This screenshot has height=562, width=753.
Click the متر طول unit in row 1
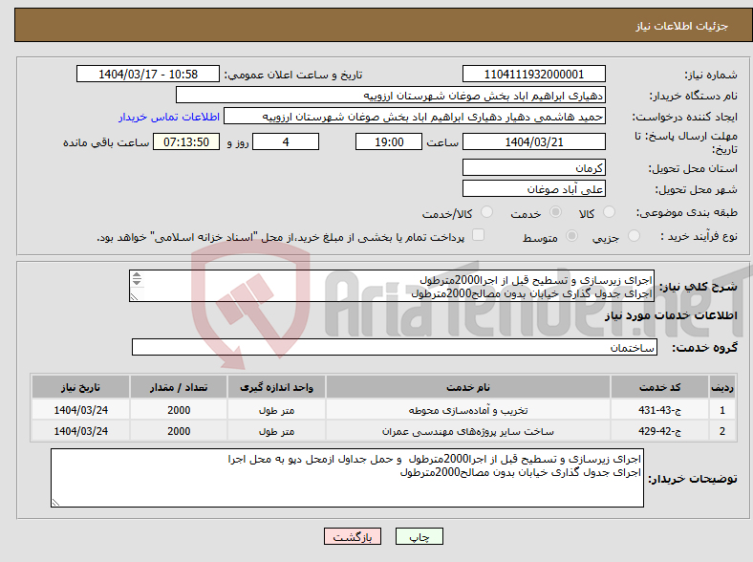point(276,410)
